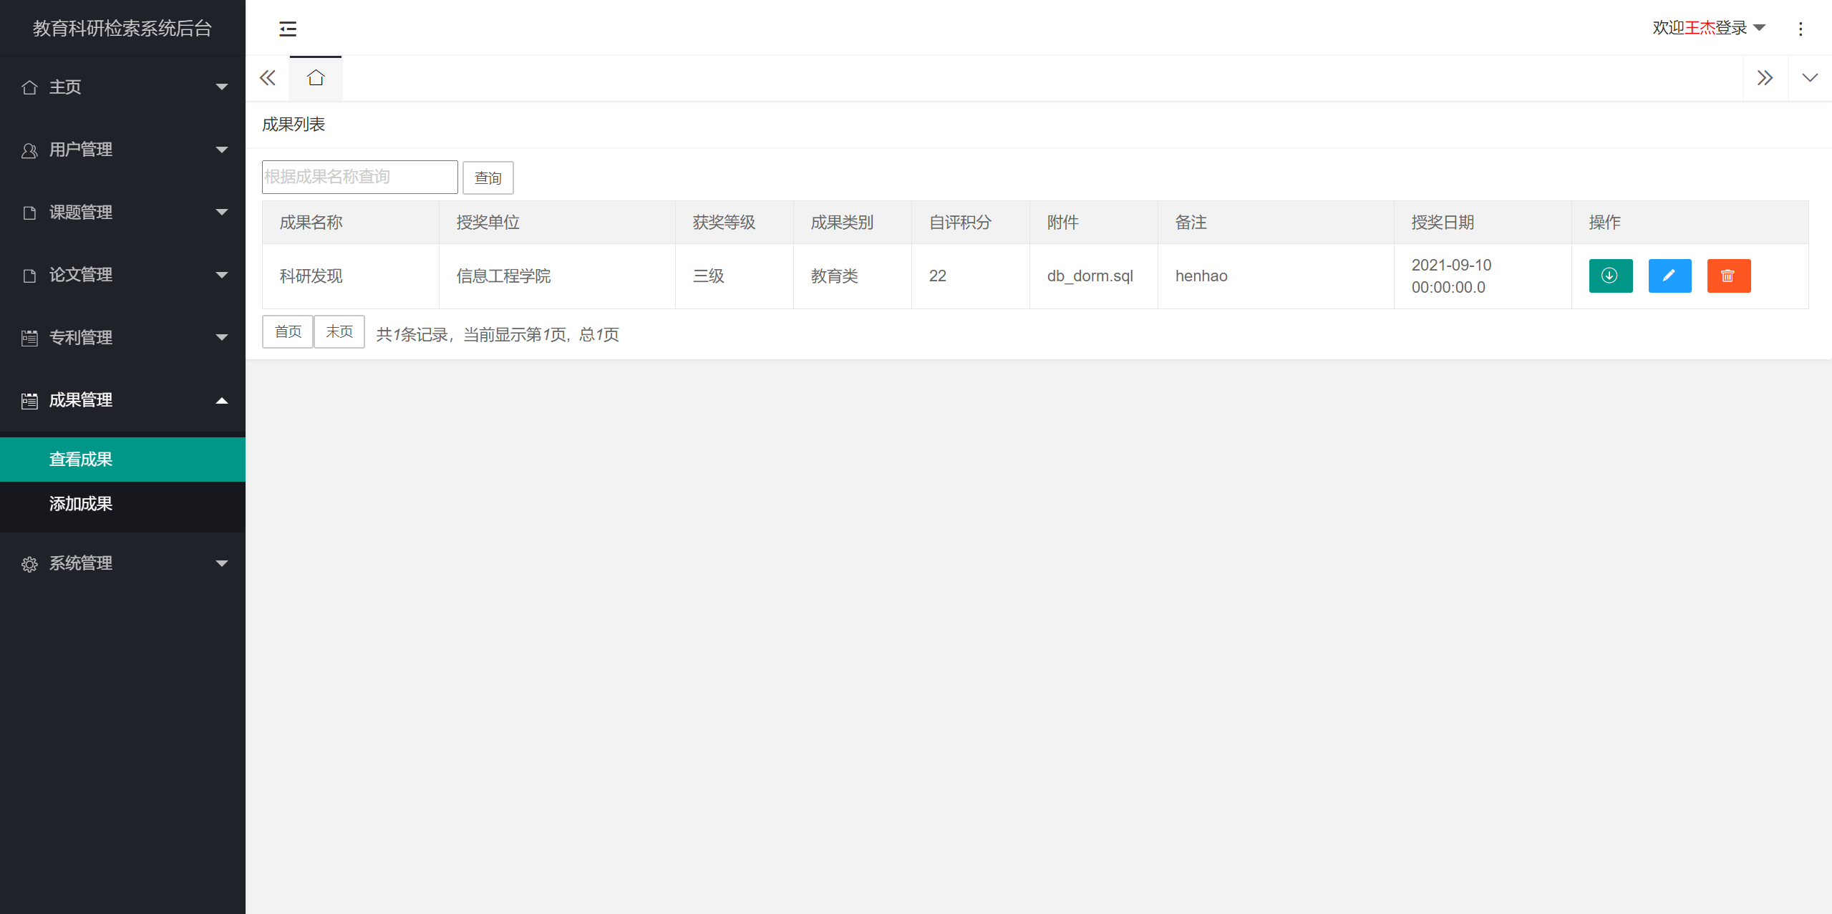Expand the 用户管理 sidebar menu
The image size is (1832, 914).
[x=122, y=150]
